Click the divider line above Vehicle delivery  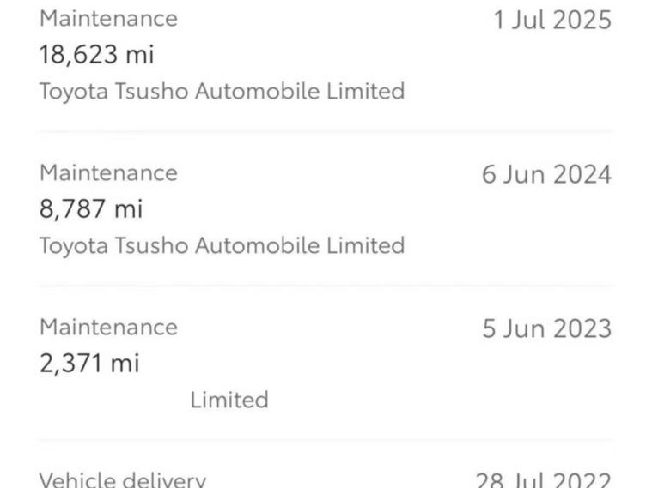326,441
